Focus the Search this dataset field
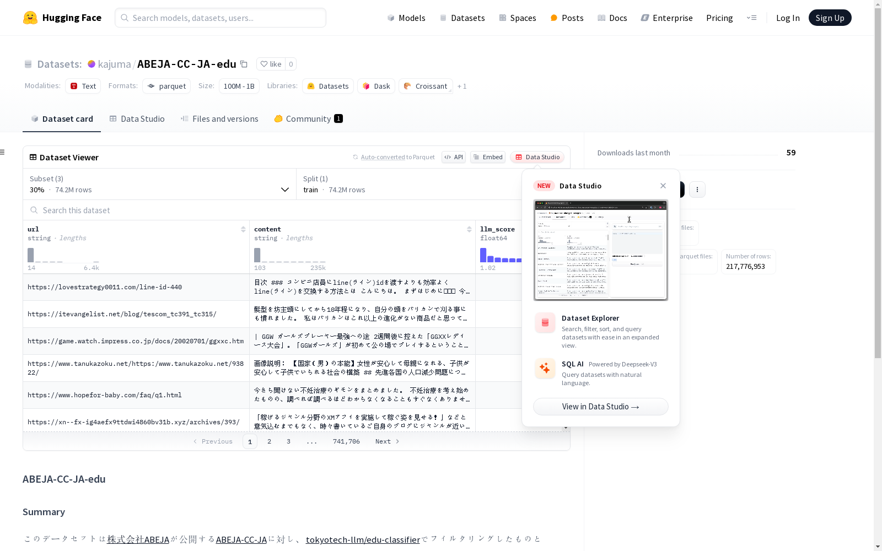This screenshot has width=882, height=551. pyautogui.click(x=273, y=210)
